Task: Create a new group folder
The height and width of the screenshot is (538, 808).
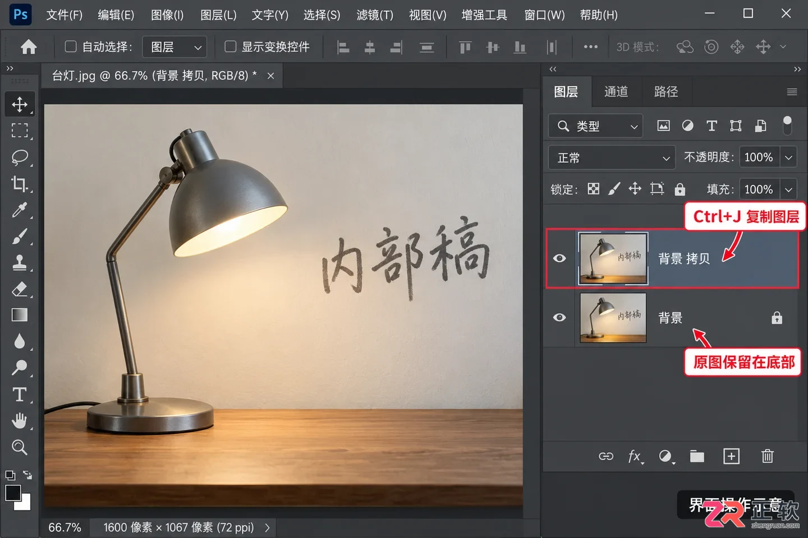Action: click(697, 456)
